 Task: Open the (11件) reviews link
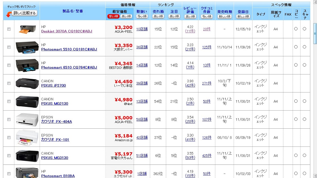(x=190, y=31)
